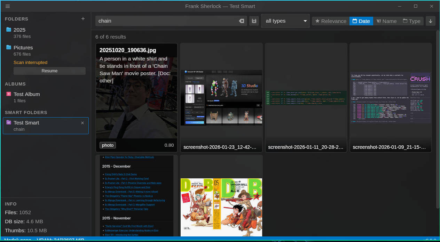Image resolution: width=440 pixels, height=242 pixels.
Task: Click the Pictures folder icon
Action: pyautogui.click(x=9, y=47)
